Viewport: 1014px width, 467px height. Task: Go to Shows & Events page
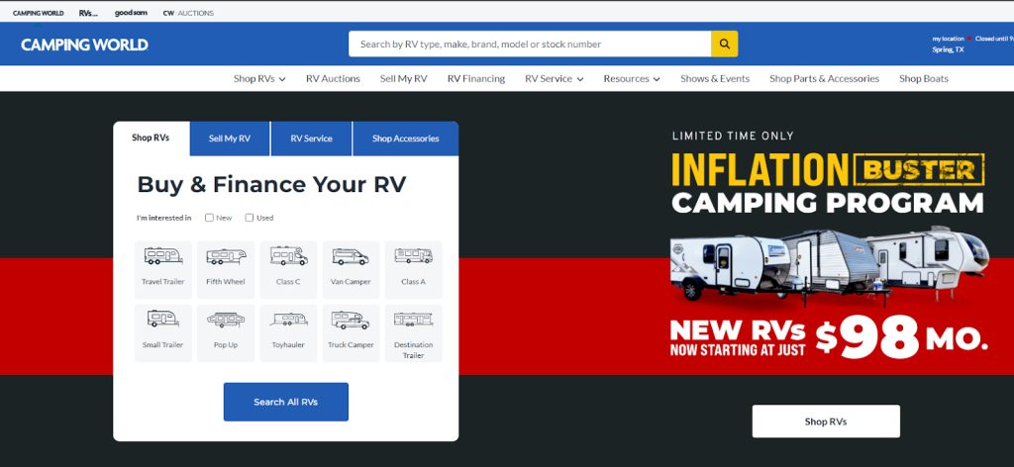point(715,79)
